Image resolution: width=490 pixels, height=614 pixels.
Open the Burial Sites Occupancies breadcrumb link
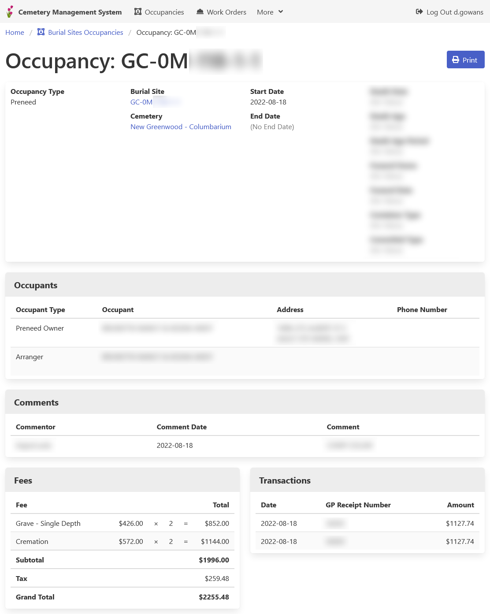coord(85,32)
